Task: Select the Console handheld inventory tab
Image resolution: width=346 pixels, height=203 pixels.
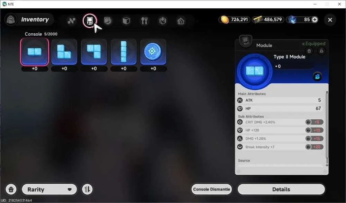Action: coord(90,21)
